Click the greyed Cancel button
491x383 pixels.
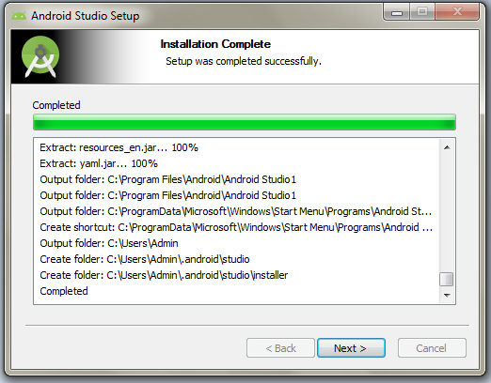(x=432, y=347)
